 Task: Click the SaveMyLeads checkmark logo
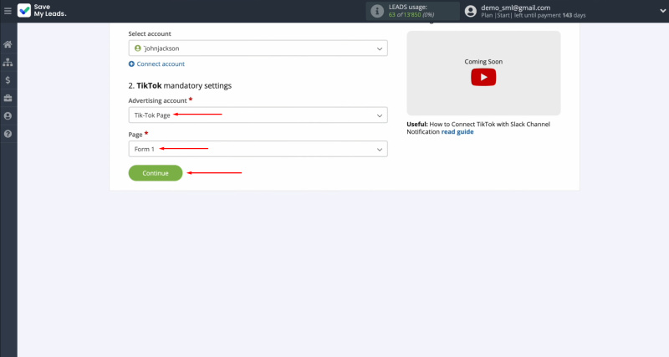[x=24, y=11]
